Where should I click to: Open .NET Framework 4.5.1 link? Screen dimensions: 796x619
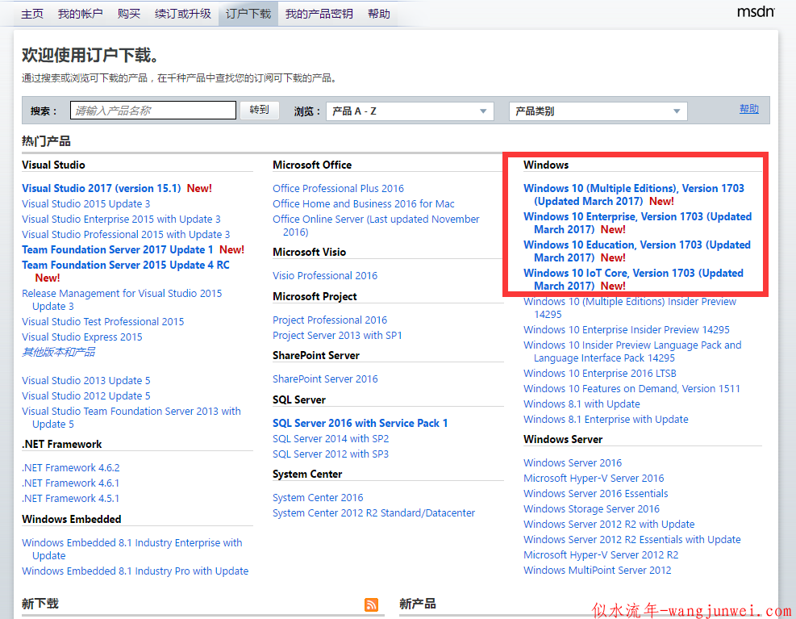tap(70, 498)
